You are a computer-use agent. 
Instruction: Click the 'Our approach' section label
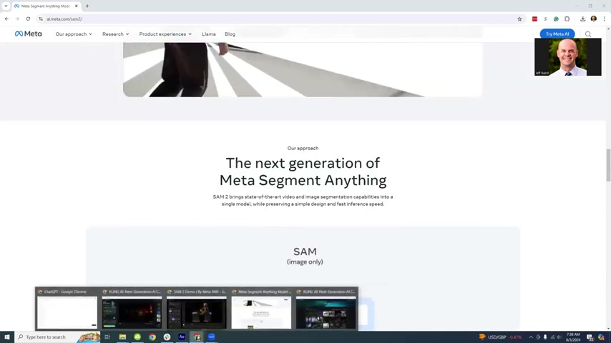(303, 149)
